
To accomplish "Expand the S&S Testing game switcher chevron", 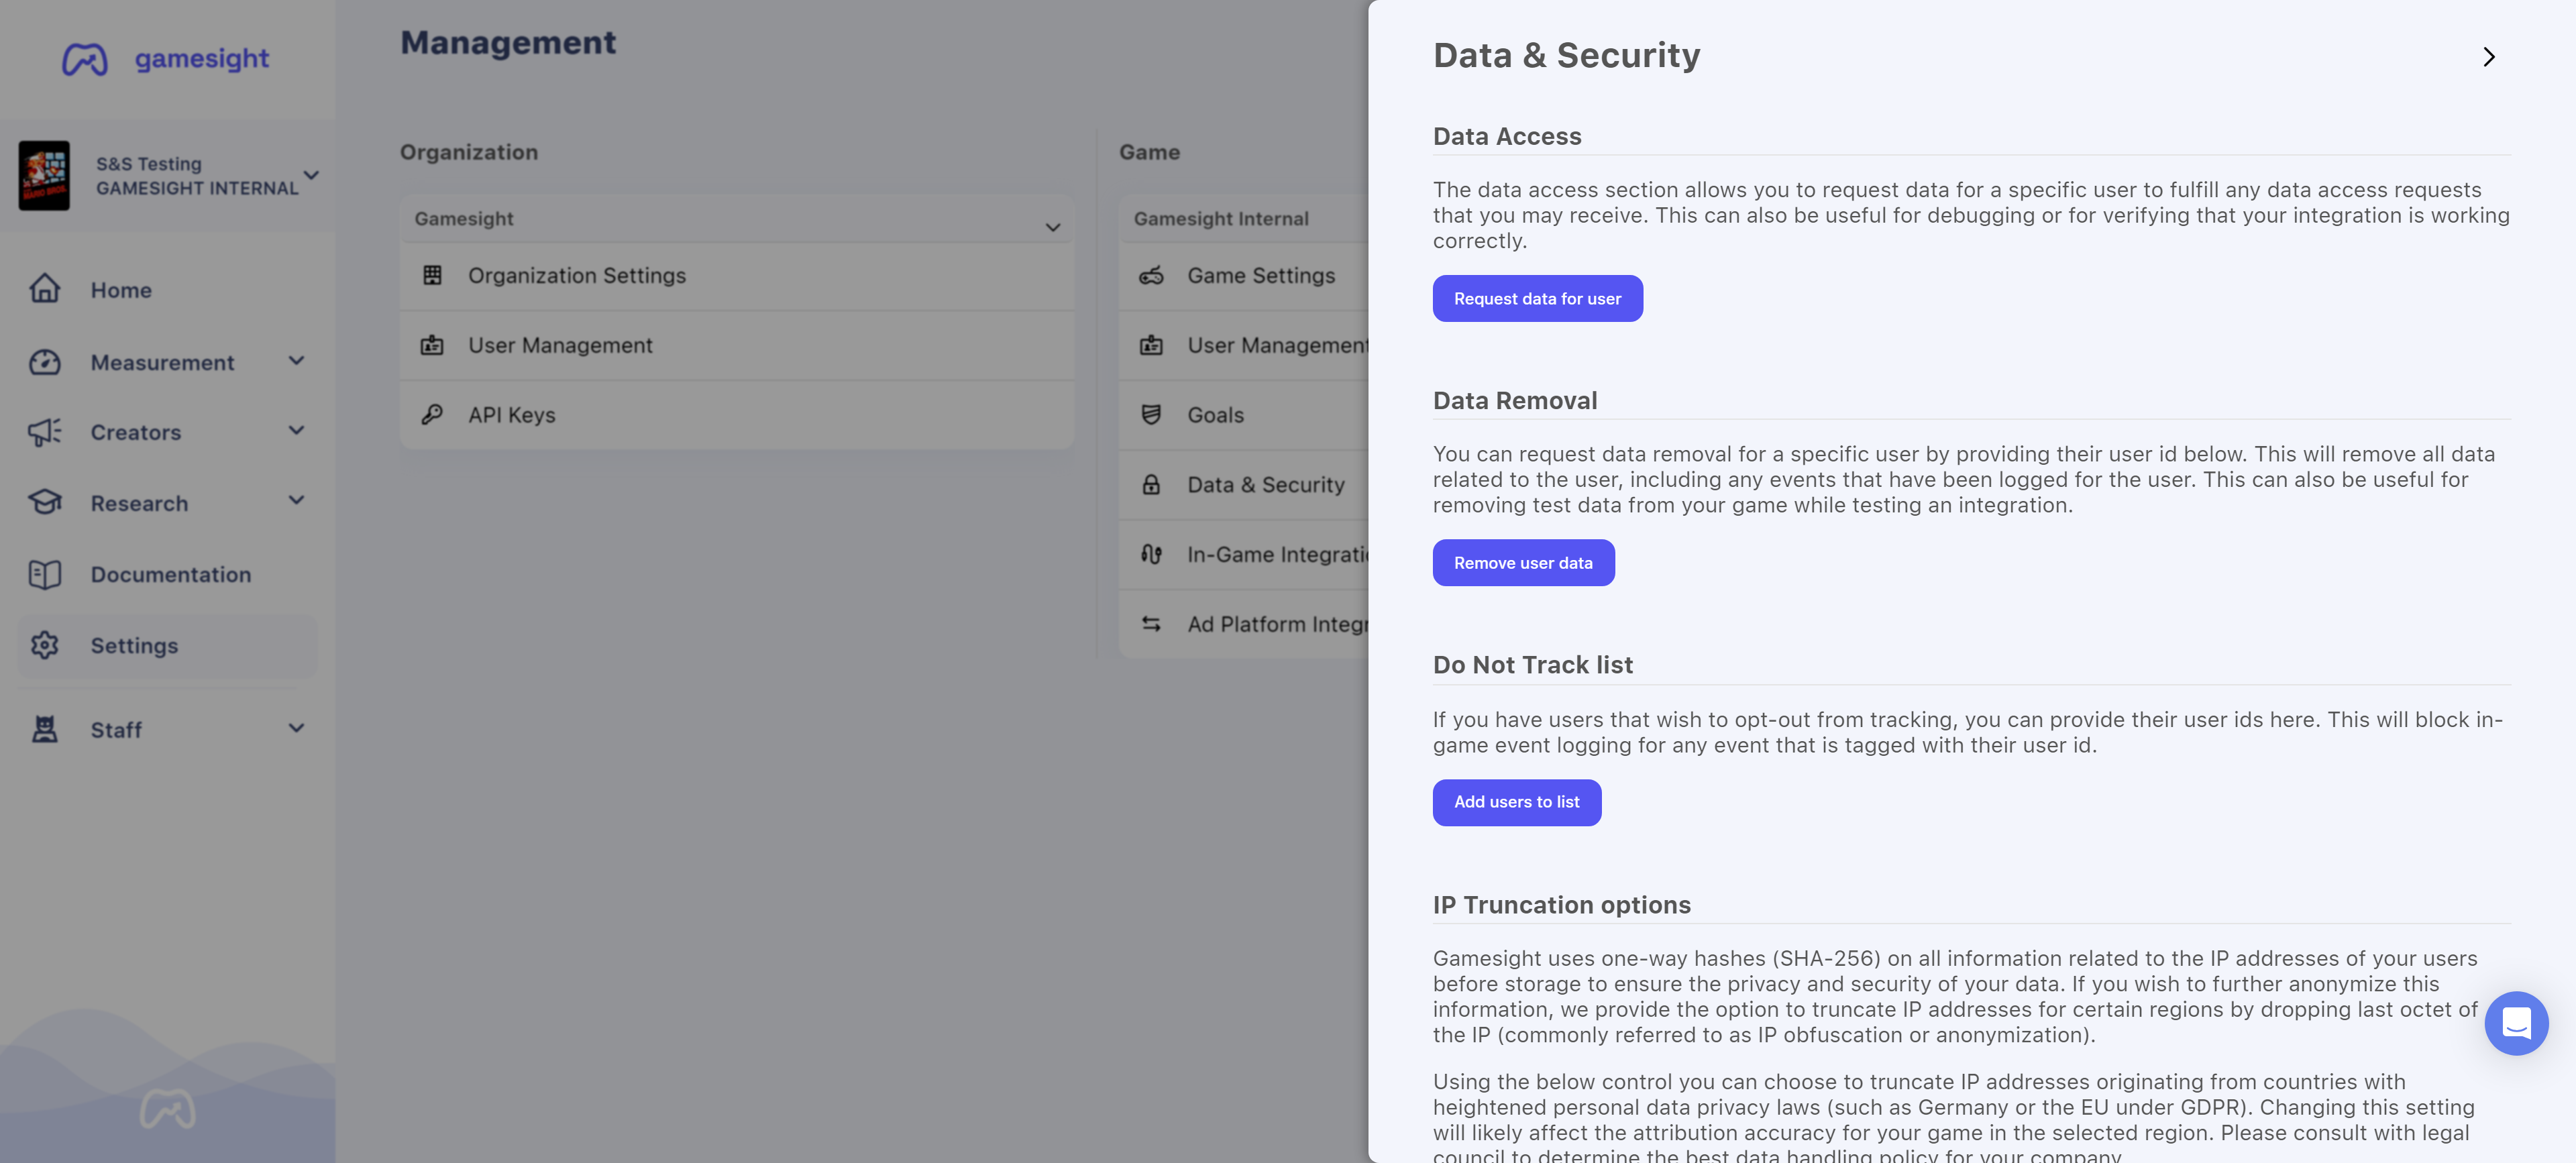I will tap(311, 175).
